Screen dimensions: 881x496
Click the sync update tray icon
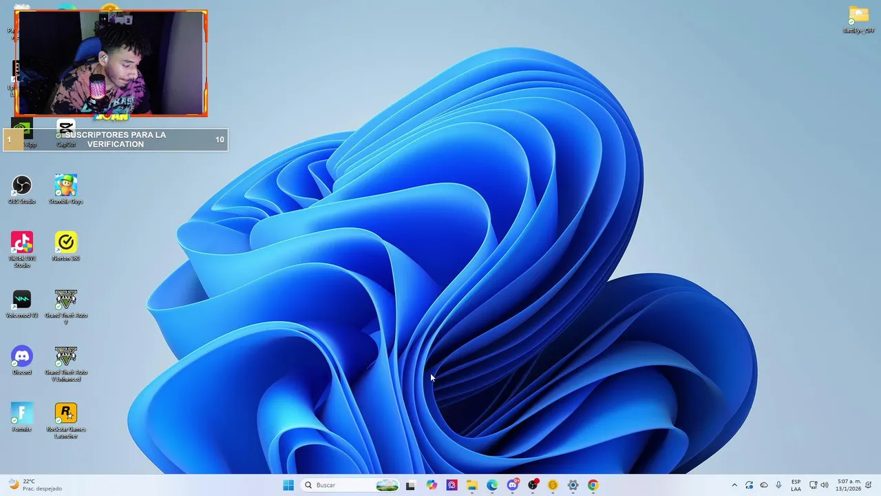click(749, 485)
